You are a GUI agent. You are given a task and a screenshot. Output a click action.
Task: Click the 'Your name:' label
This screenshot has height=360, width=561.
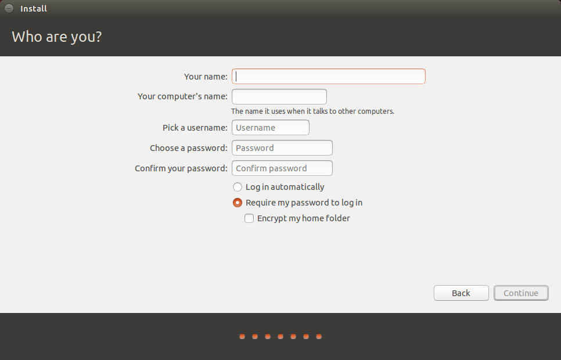pos(206,77)
